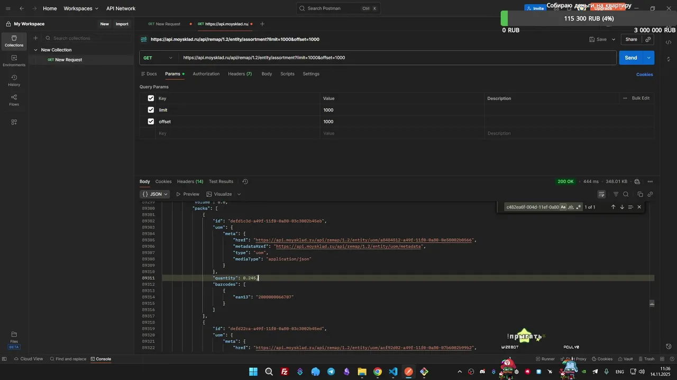Click the request URL input field

[398, 58]
